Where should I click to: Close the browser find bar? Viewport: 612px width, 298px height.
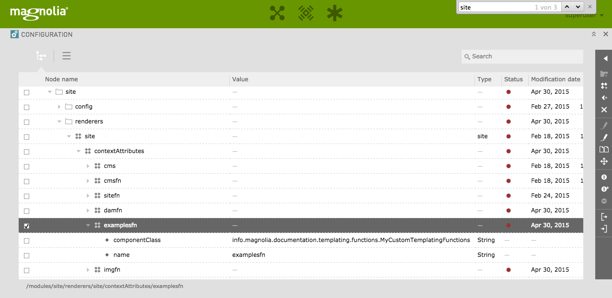pyautogui.click(x=590, y=7)
